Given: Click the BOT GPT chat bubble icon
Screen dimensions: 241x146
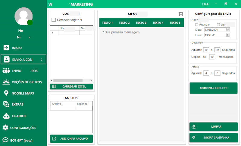Looking at the screenshot, I should click(5, 140).
